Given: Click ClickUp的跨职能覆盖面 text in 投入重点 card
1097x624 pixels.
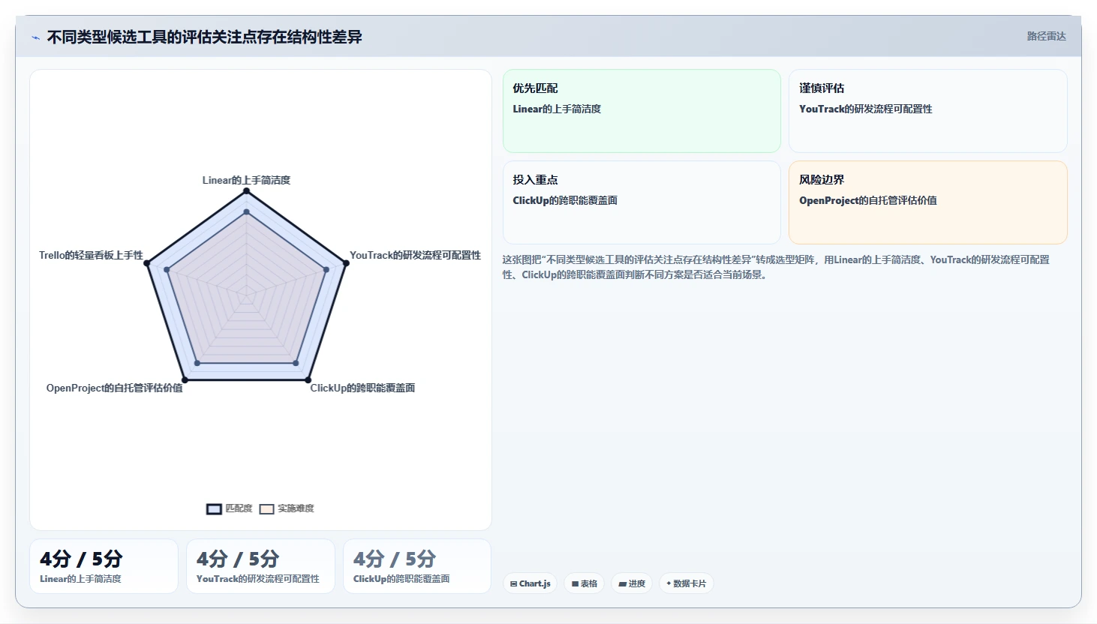Looking at the screenshot, I should [x=565, y=200].
